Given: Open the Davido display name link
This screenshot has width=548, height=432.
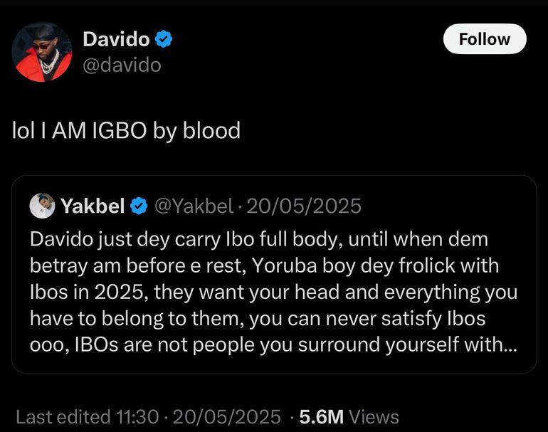Looking at the screenshot, I should point(116,40).
